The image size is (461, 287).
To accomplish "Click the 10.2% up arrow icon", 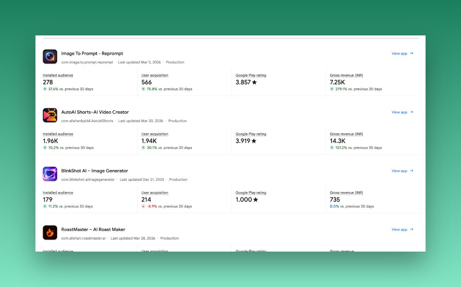I will point(45,148).
